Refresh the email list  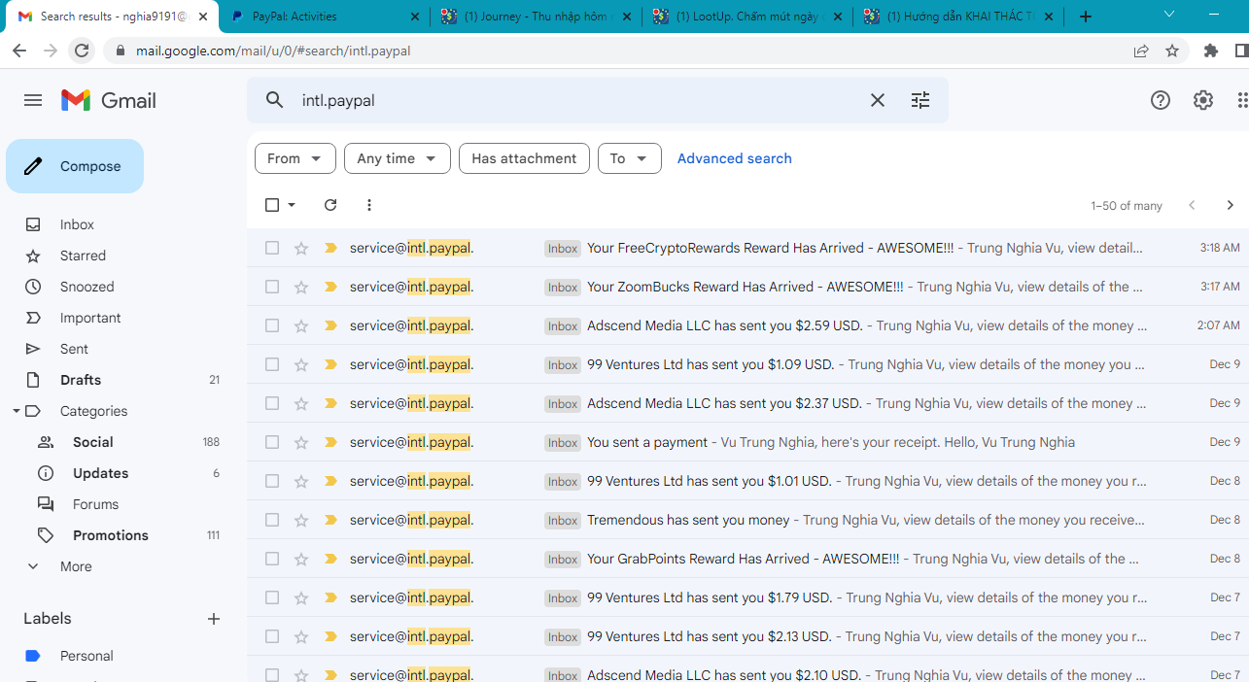point(330,205)
